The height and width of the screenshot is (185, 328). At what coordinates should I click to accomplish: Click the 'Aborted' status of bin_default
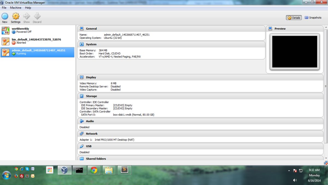[21, 43]
